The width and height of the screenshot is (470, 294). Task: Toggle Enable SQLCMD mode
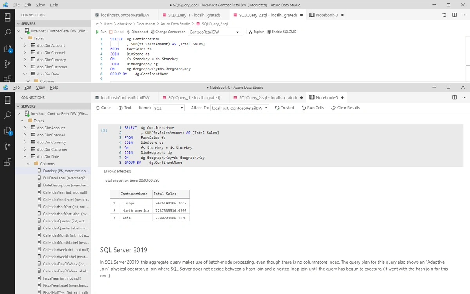[x=282, y=32]
